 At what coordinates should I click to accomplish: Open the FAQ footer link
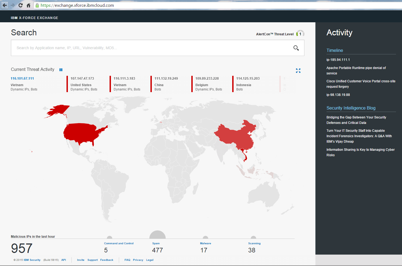point(127,260)
